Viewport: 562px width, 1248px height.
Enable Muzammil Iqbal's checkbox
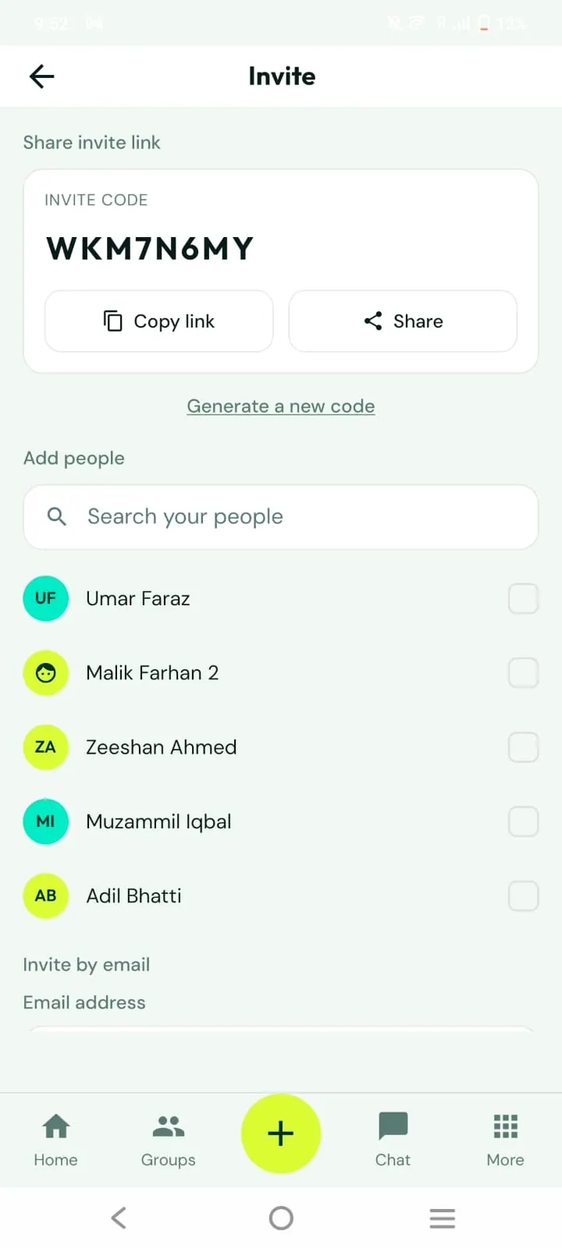coord(523,821)
